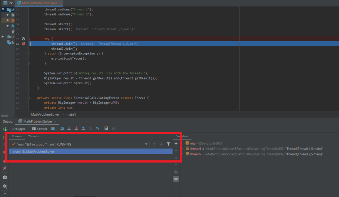Click the frames filter funnel icon
This screenshot has height=197, width=339.
pos(168,144)
